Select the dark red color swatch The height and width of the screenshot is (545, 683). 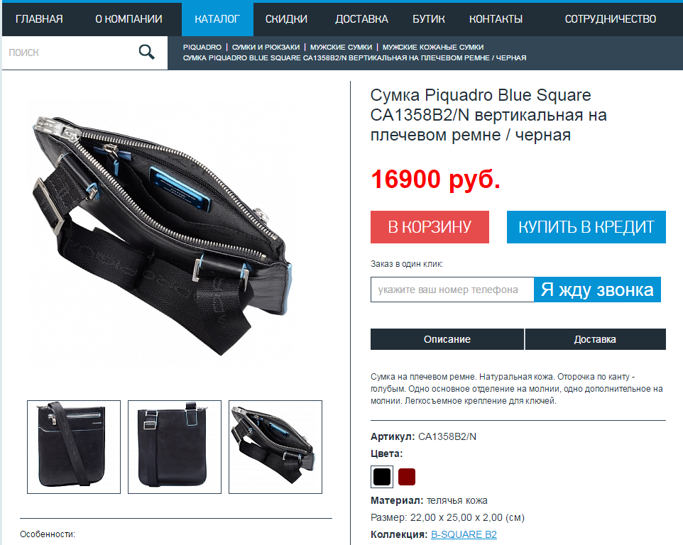click(x=407, y=477)
